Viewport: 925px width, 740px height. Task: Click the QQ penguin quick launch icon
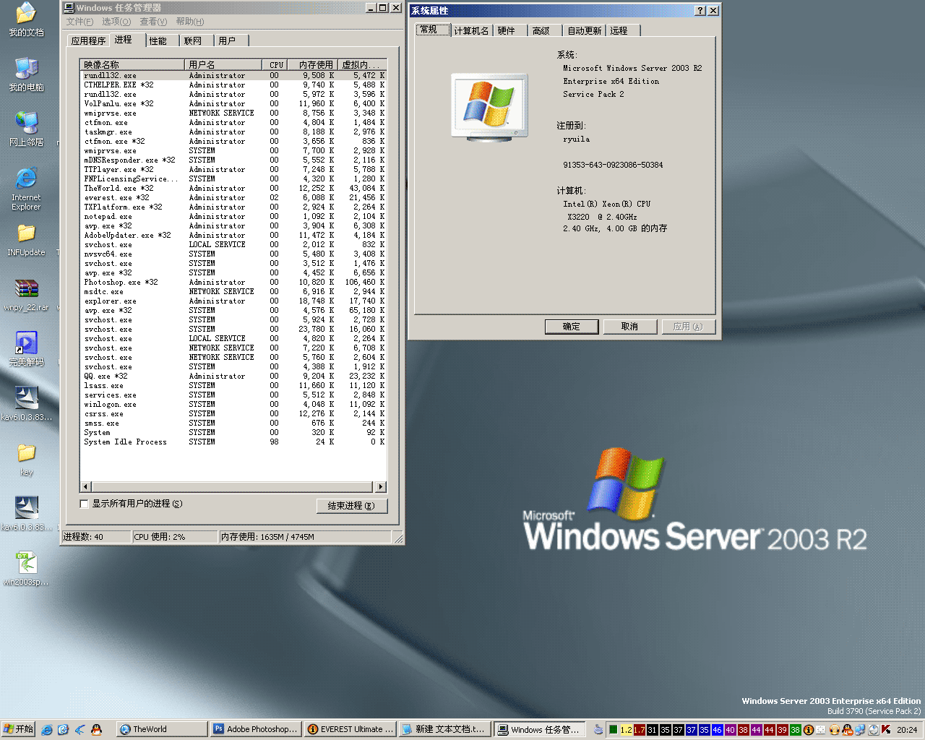coord(96,730)
